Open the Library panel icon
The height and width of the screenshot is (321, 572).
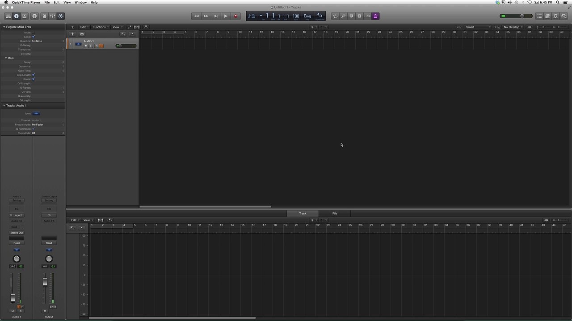click(x=8, y=16)
